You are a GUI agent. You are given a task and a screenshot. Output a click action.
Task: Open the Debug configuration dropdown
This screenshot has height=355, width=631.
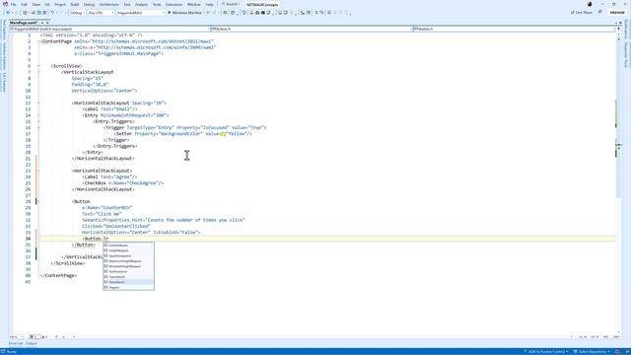(x=77, y=13)
